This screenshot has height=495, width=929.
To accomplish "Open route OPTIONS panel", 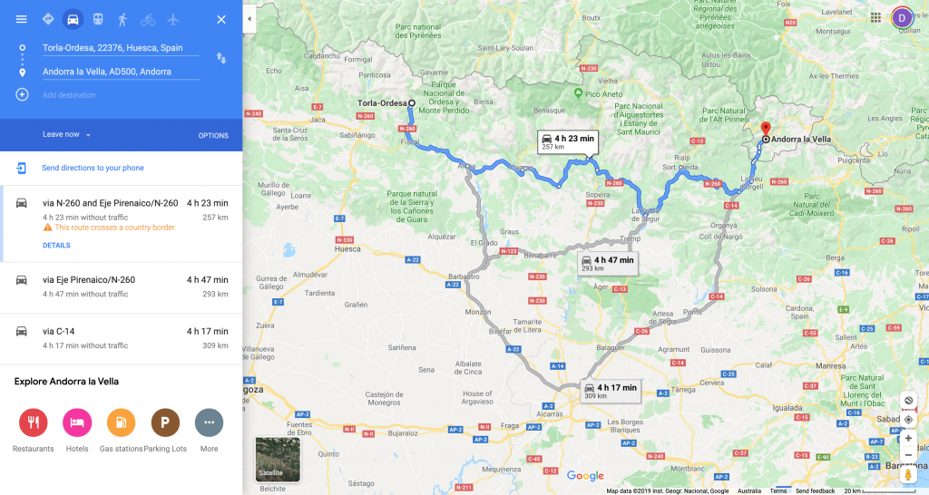I will pyautogui.click(x=213, y=136).
